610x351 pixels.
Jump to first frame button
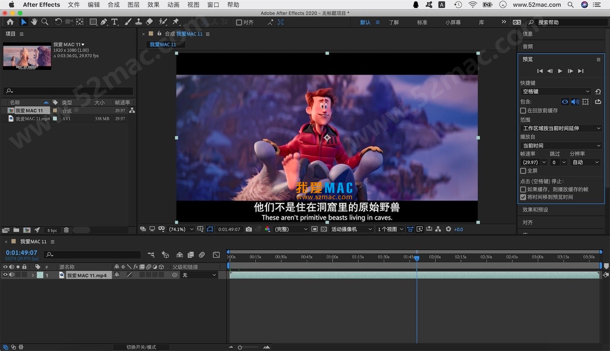(x=540, y=71)
